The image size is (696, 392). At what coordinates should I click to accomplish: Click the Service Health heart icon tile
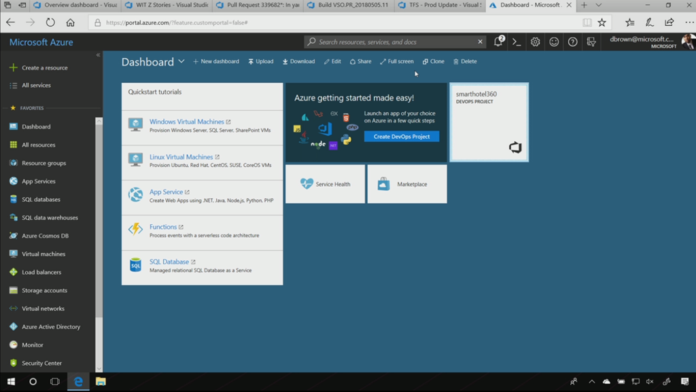[307, 184]
